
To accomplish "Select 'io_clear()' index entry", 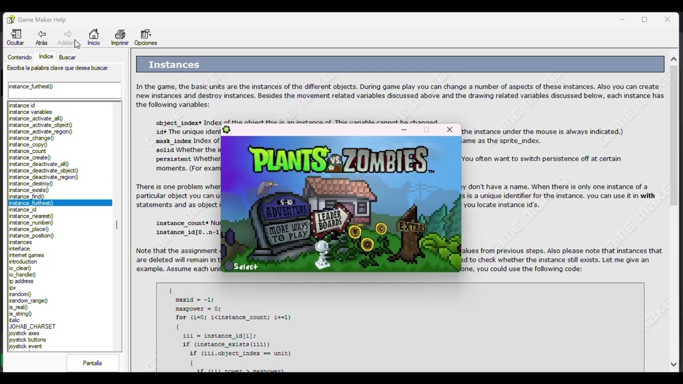I will (20, 268).
